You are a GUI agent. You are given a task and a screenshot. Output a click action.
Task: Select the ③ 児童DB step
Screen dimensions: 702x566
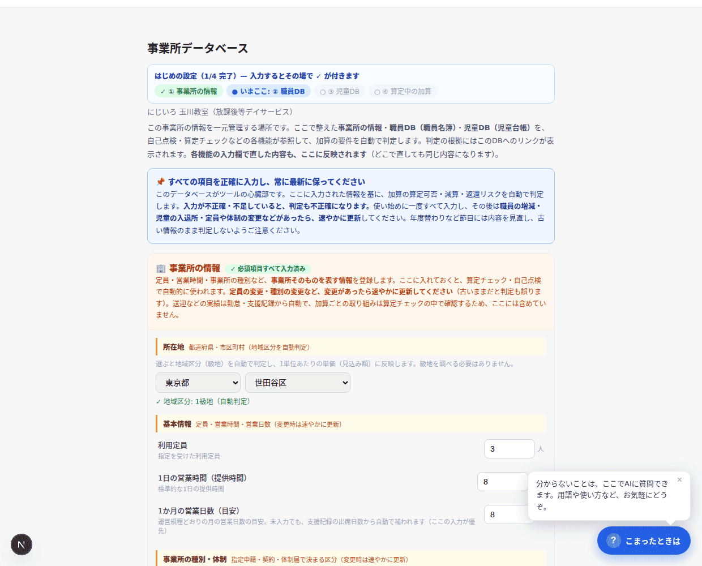point(340,91)
